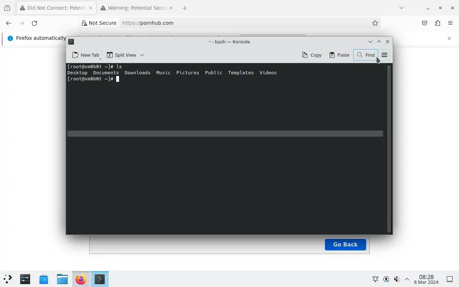Click the Videos directory name in terminal output
Image resolution: width=459 pixels, height=287 pixels.
[268, 72]
